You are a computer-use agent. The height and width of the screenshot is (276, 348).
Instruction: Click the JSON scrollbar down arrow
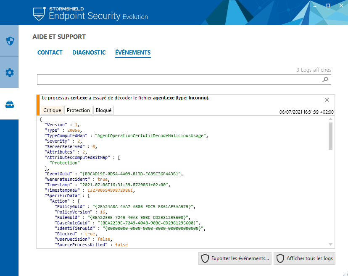pyautogui.click(x=330, y=245)
